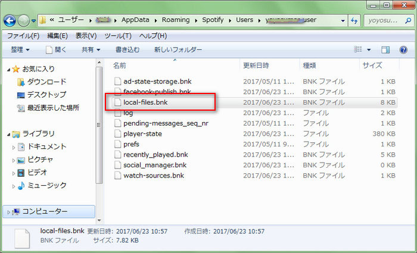
Task: Select prefs file
Action: 131,144
